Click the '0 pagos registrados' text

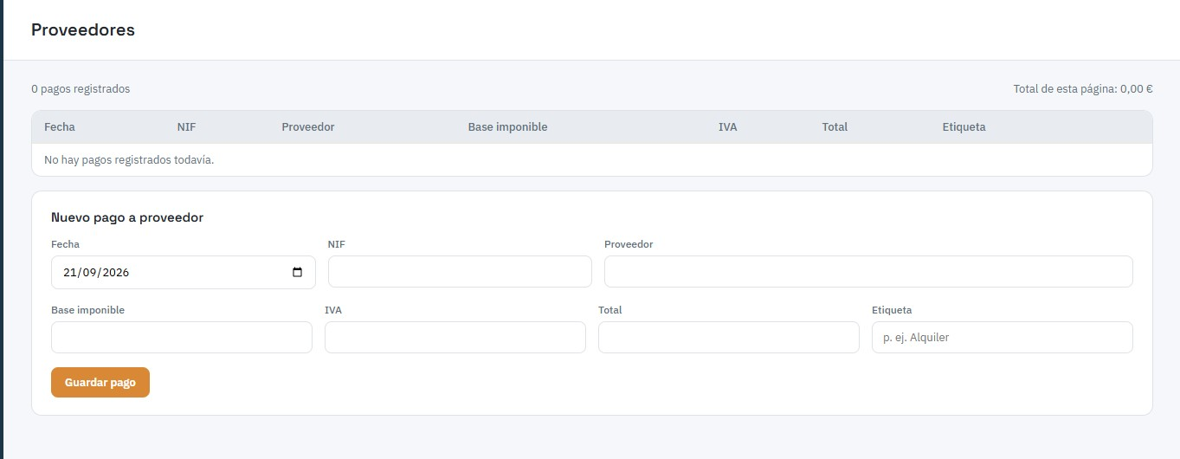[81, 88]
